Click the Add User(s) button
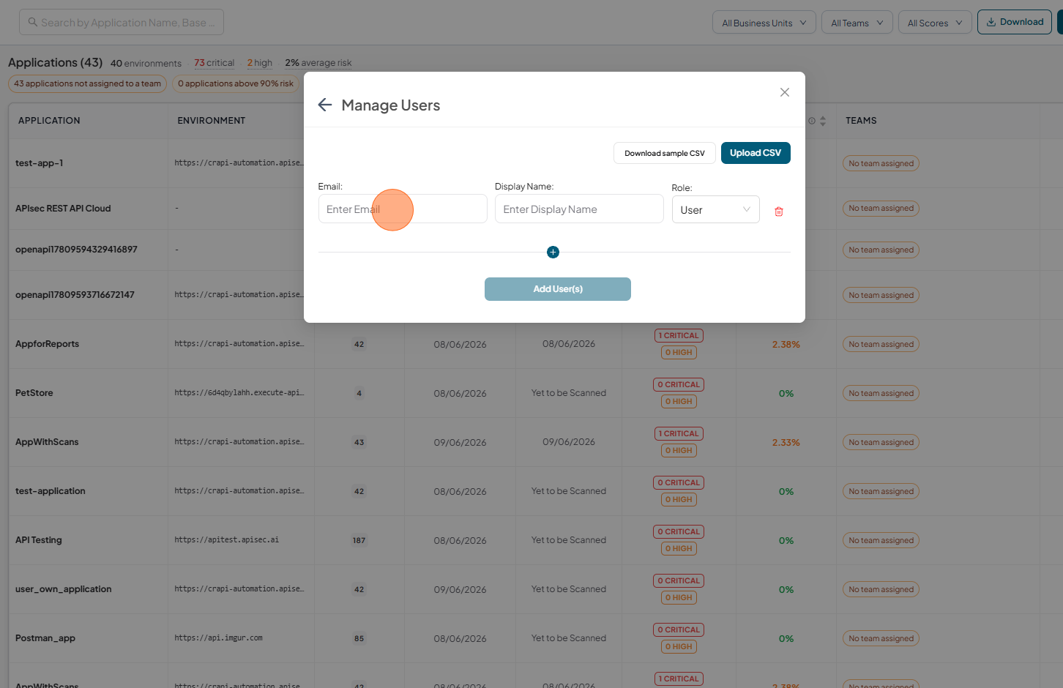This screenshot has height=688, width=1063. (558, 289)
